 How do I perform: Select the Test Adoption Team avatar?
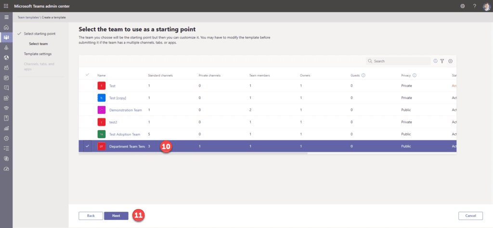point(101,134)
